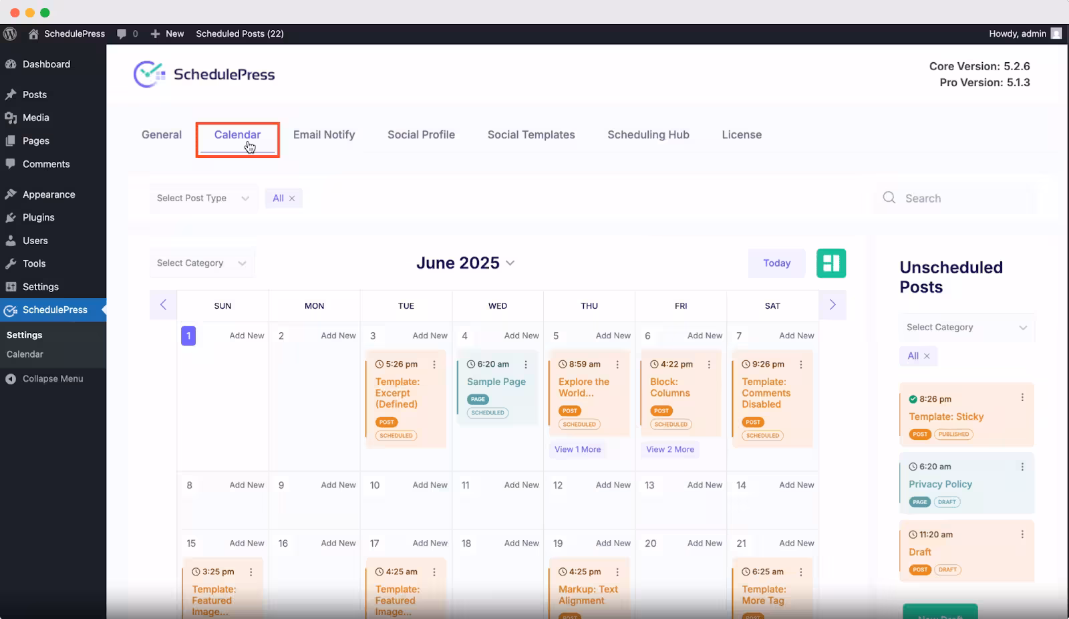Focus the Search input field
The image size is (1069, 619).
(956, 199)
